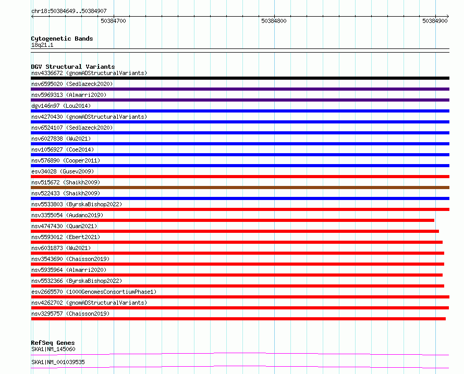Click the red nsv3355054 variant bar
Screen dimensions: 464x374
click(233, 220)
